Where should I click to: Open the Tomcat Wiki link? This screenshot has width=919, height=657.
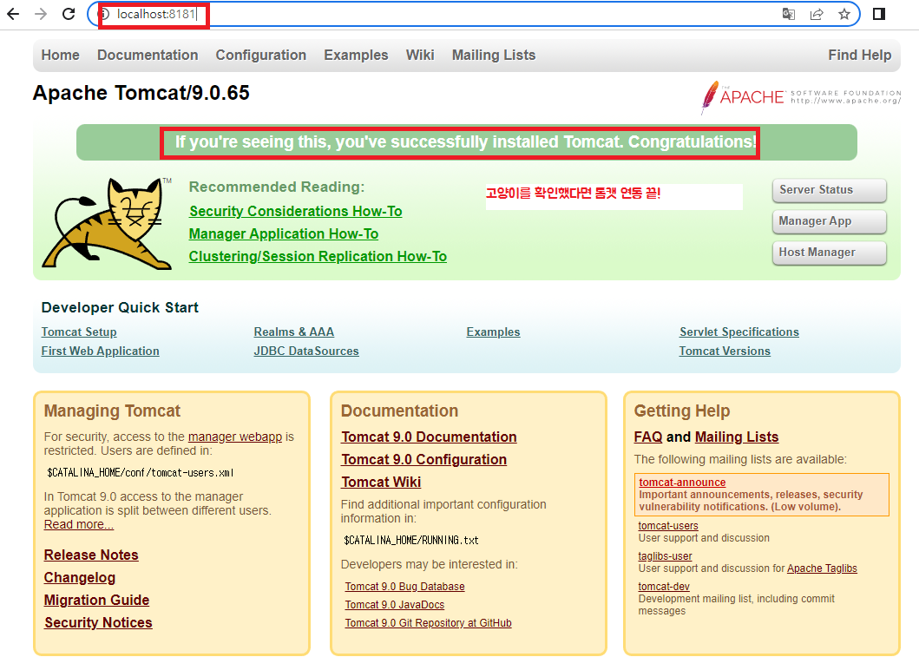(x=381, y=483)
